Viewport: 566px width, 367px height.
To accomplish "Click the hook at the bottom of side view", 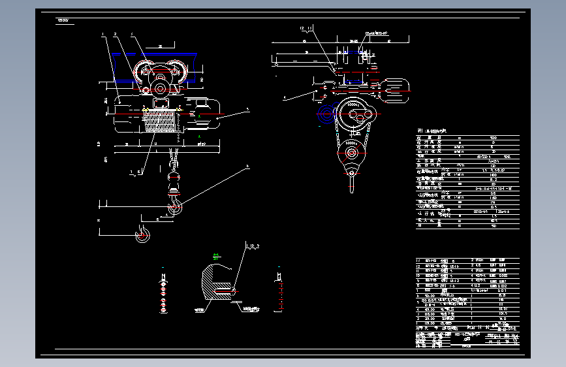I will [x=352, y=183].
